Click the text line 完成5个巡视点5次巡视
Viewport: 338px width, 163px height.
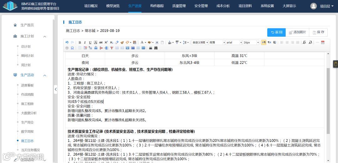pos(85,102)
